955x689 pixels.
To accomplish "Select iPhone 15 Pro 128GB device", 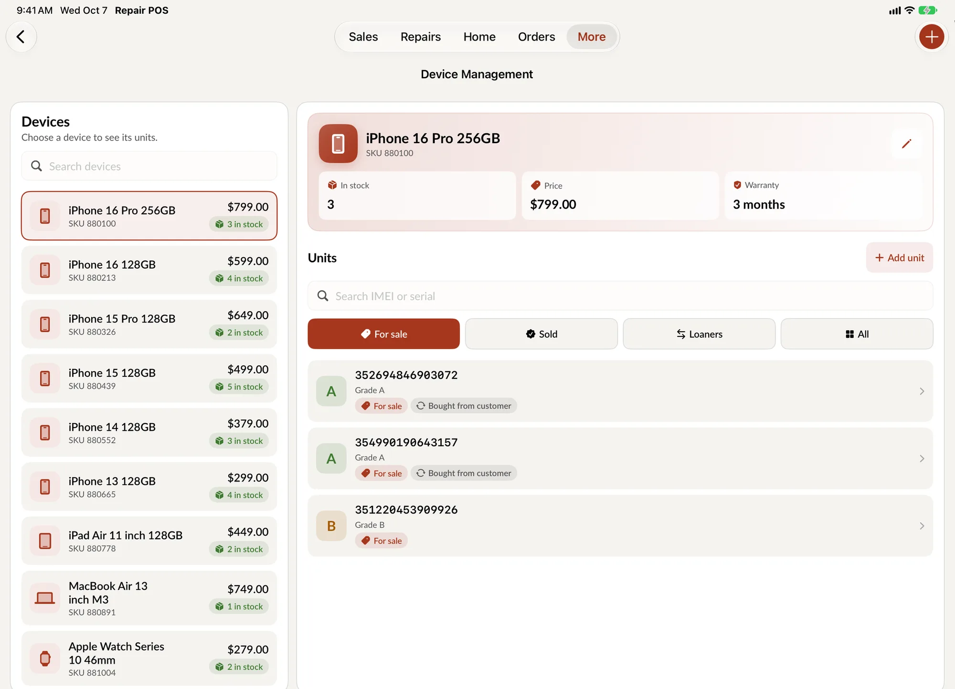I will (149, 324).
